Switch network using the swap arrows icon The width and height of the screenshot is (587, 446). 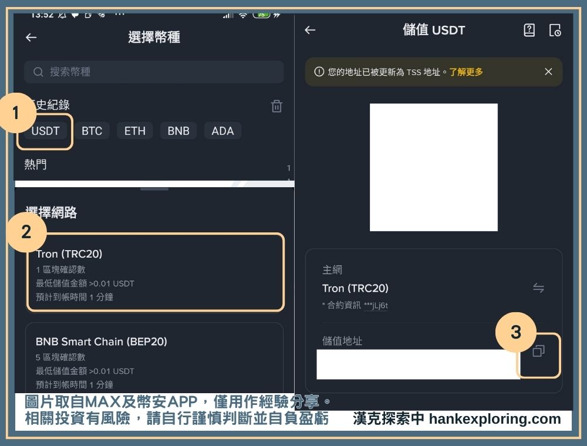coord(538,288)
